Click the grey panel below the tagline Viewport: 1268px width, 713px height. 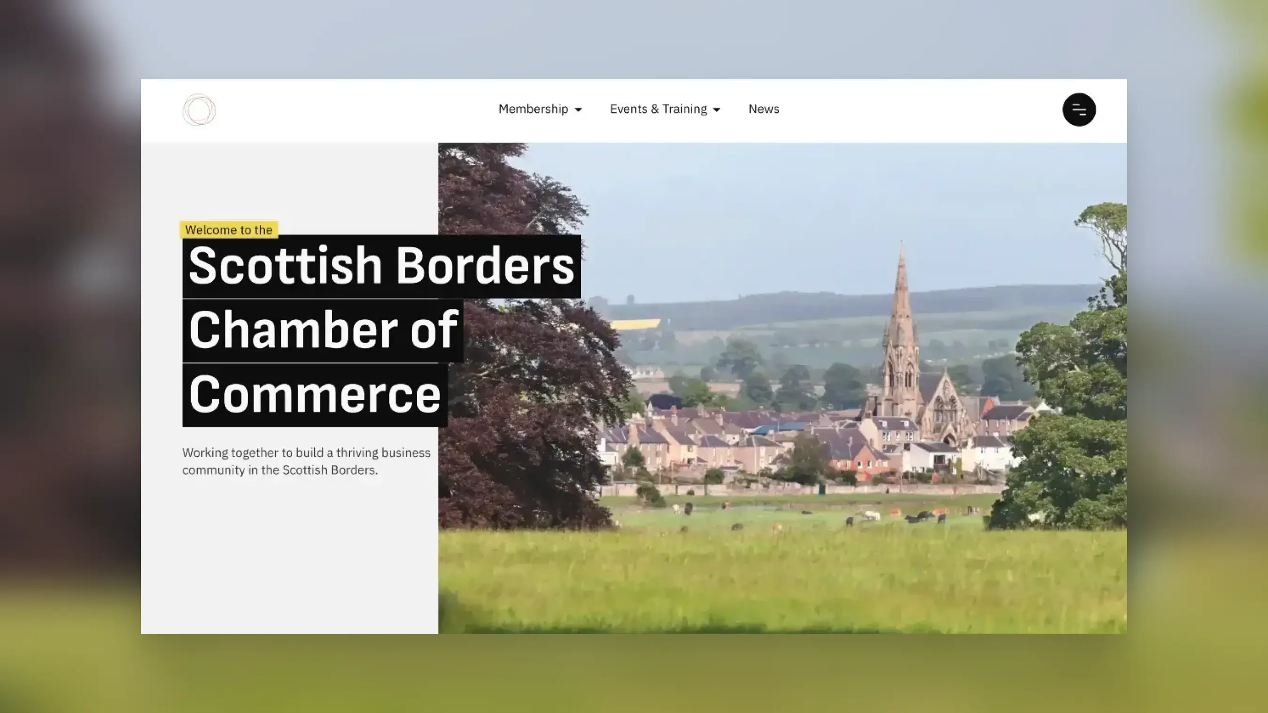click(289, 556)
